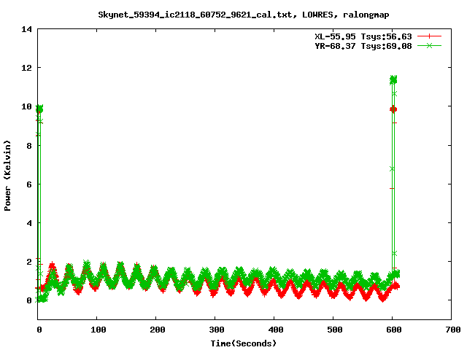This screenshot has height=350, width=467.
Task: Click the y-axis tick label 2
Action: [29, 262]
